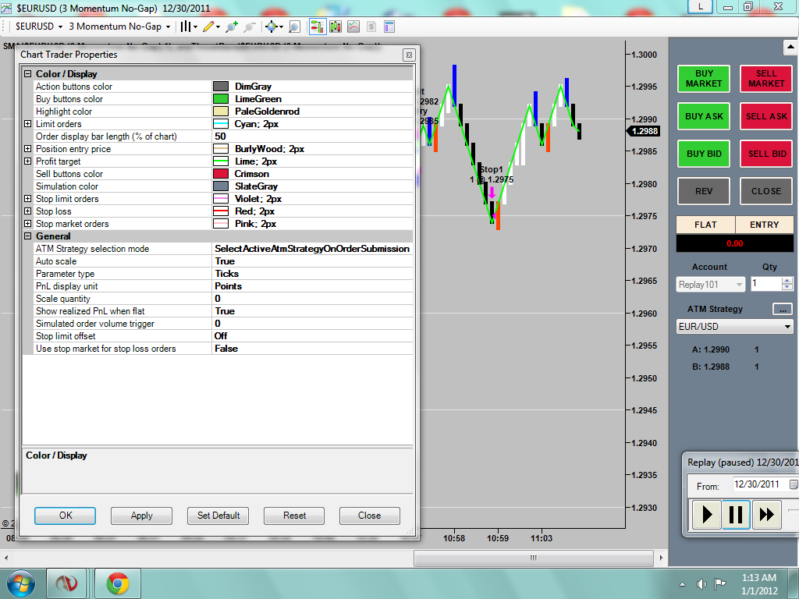Screen dimensions: 799x599
Task: Open the Strategies dollar sheet icon
Action: tap(371, 27)
